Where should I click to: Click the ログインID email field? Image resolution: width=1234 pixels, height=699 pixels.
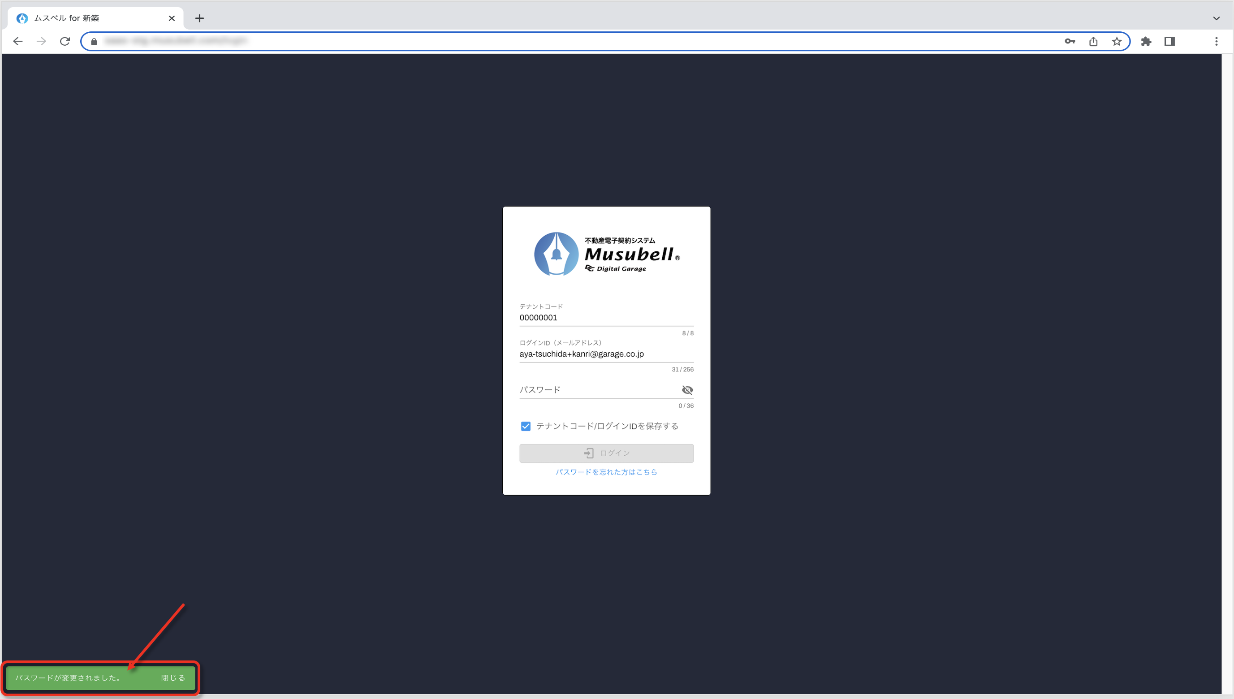[x=606, y=354]
